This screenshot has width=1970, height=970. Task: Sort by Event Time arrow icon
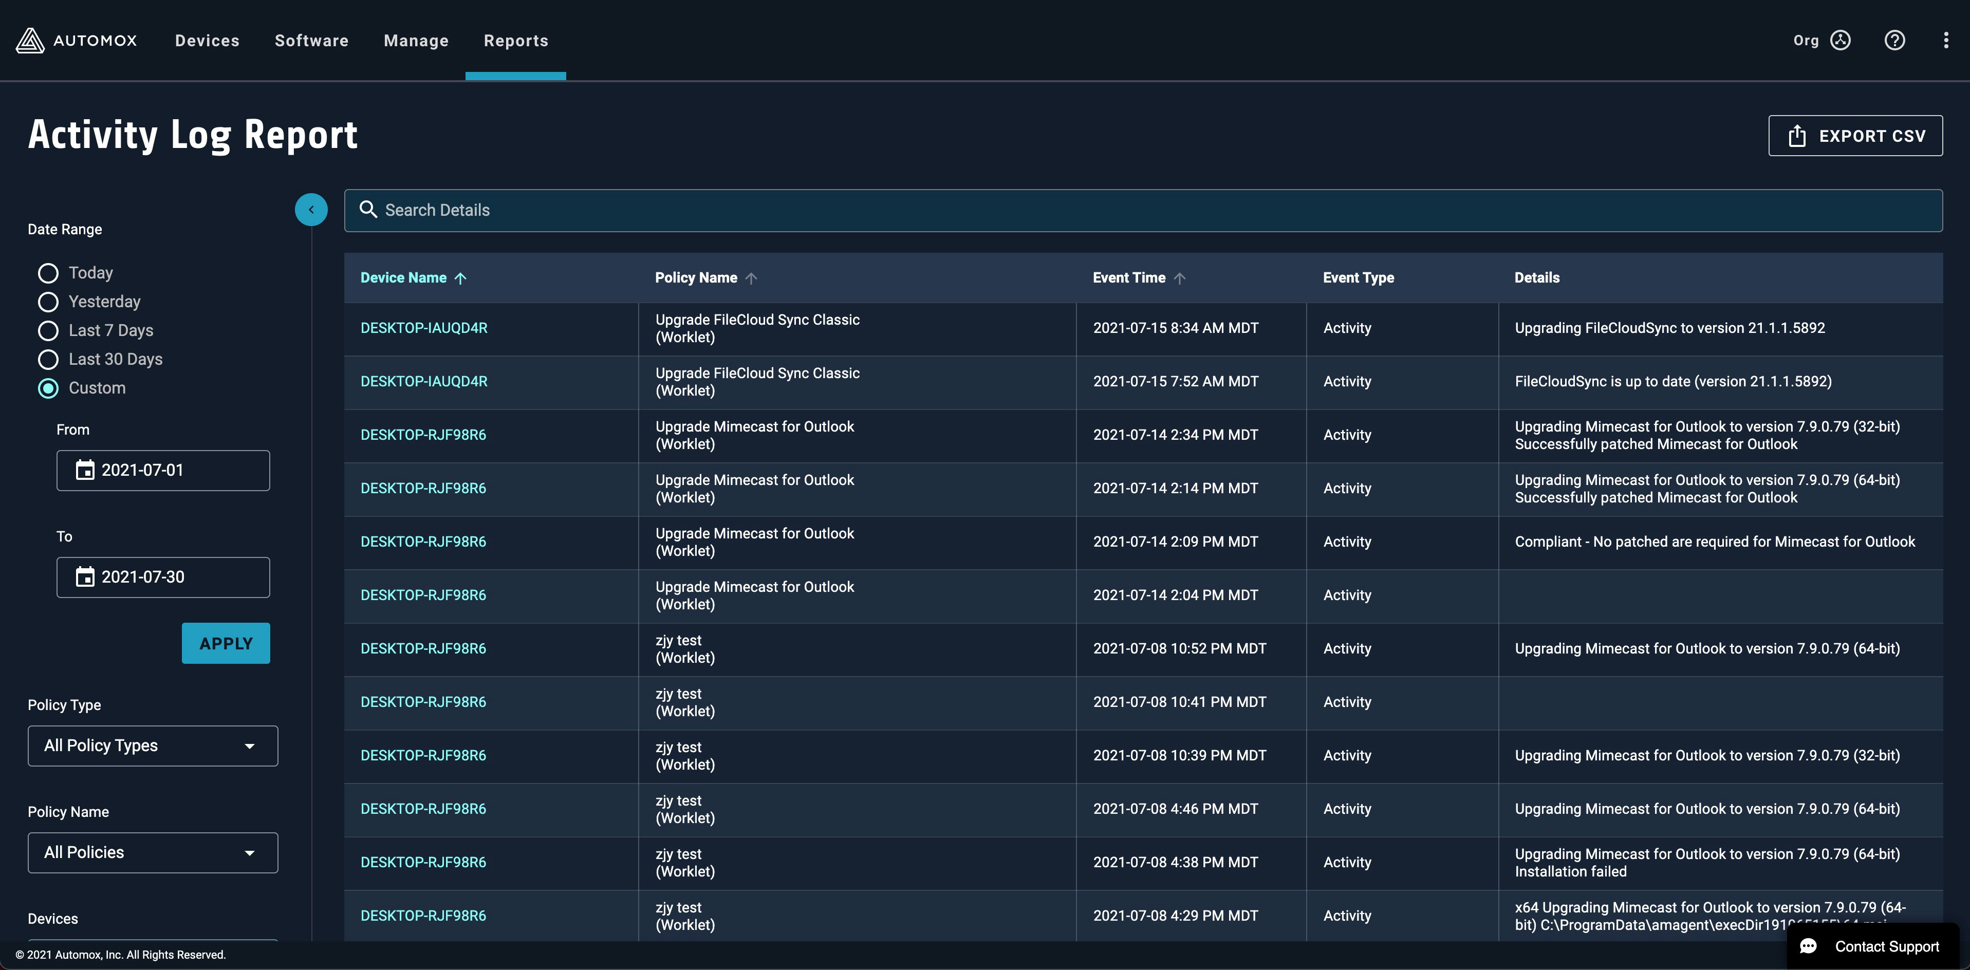(x=1179, y=278)
